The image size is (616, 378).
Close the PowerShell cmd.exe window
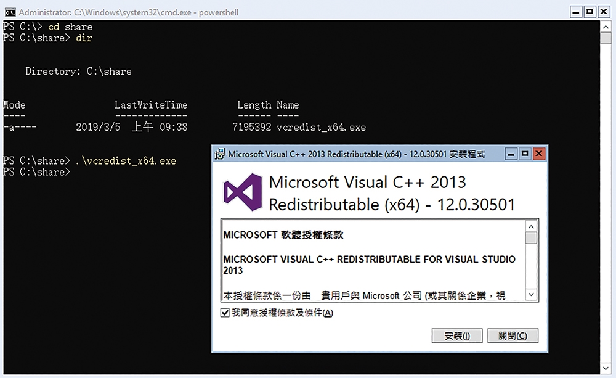tap(604, 12)
